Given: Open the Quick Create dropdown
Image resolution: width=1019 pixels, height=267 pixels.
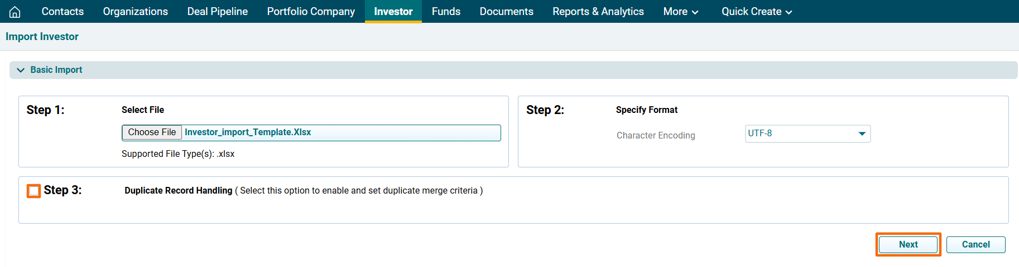Looking at the screenshot, I should click(x=756, y=12).
